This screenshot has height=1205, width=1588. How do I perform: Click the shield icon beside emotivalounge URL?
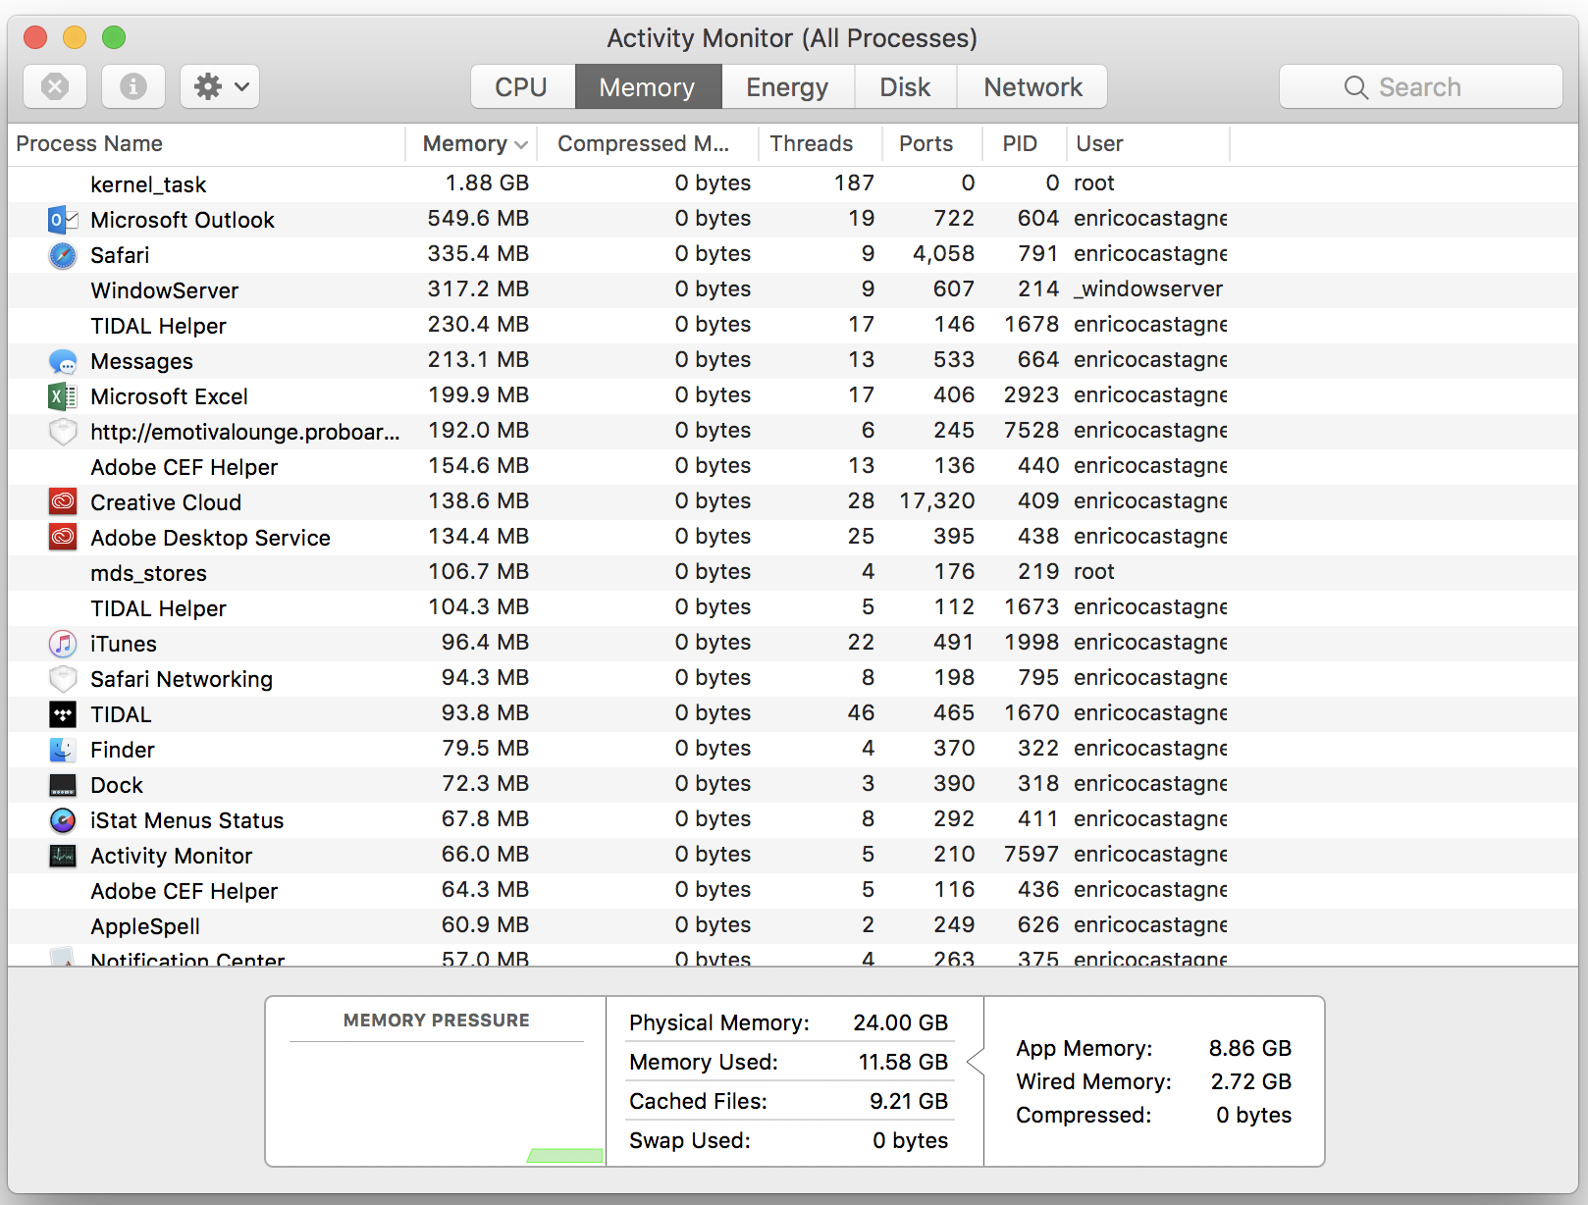tap(63, 432)
